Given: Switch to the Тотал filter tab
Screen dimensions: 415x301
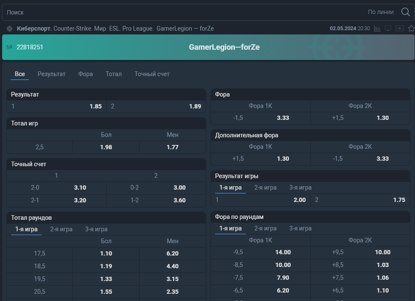Looking at the screenshot, I should pos(114,74).
